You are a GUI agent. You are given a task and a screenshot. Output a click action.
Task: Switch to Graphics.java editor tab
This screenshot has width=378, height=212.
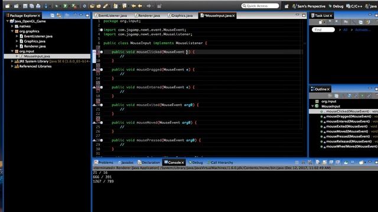click(180, 16)
